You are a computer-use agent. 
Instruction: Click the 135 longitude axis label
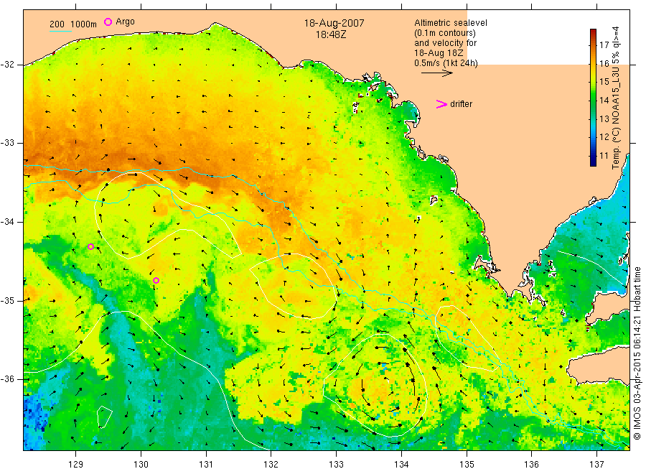(467, 465)
